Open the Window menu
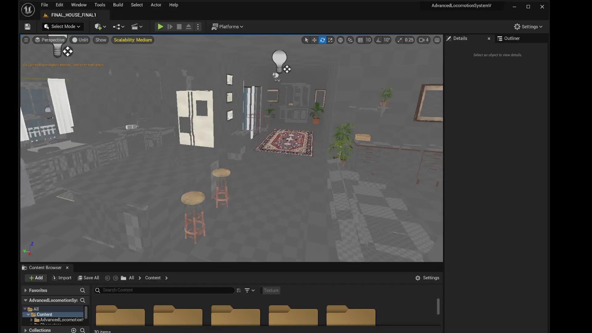 tap(79, 5)
